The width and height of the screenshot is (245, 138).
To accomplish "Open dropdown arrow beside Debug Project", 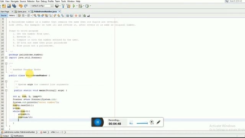I will 83,6.
